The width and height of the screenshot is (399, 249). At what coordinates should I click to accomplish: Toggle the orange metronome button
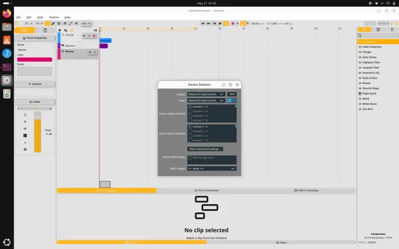tap(243, 23)
